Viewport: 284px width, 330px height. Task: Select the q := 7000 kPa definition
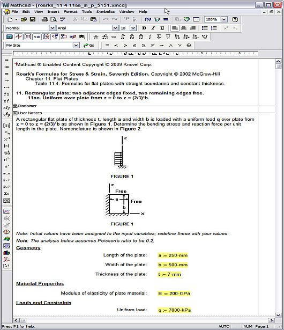[x=174, y=310]
